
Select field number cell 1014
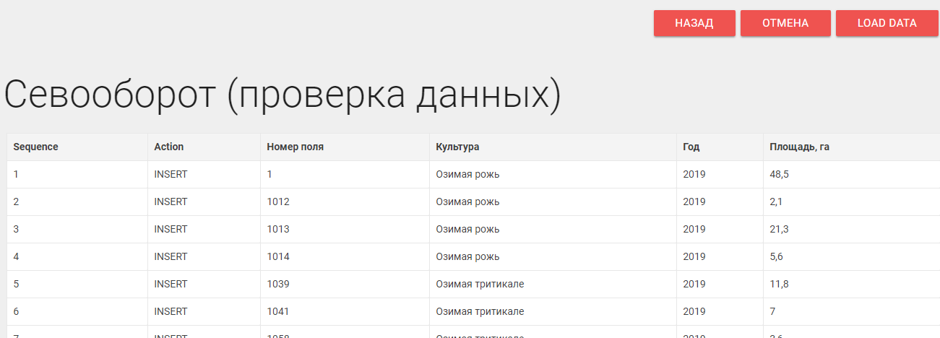(x=278, y=256)
